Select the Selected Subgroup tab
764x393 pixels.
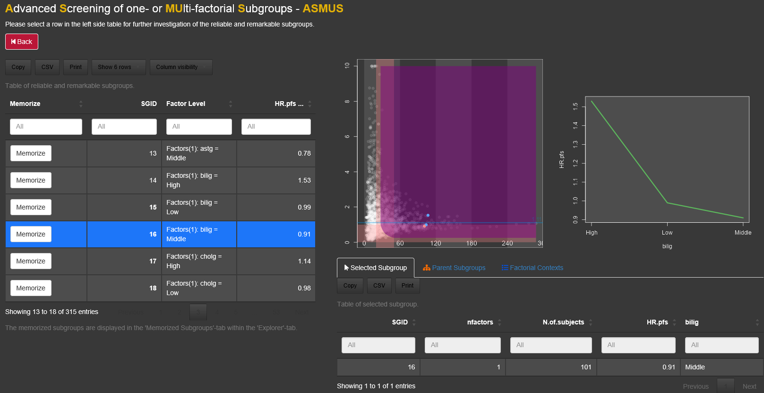click(x=376, y=268)
